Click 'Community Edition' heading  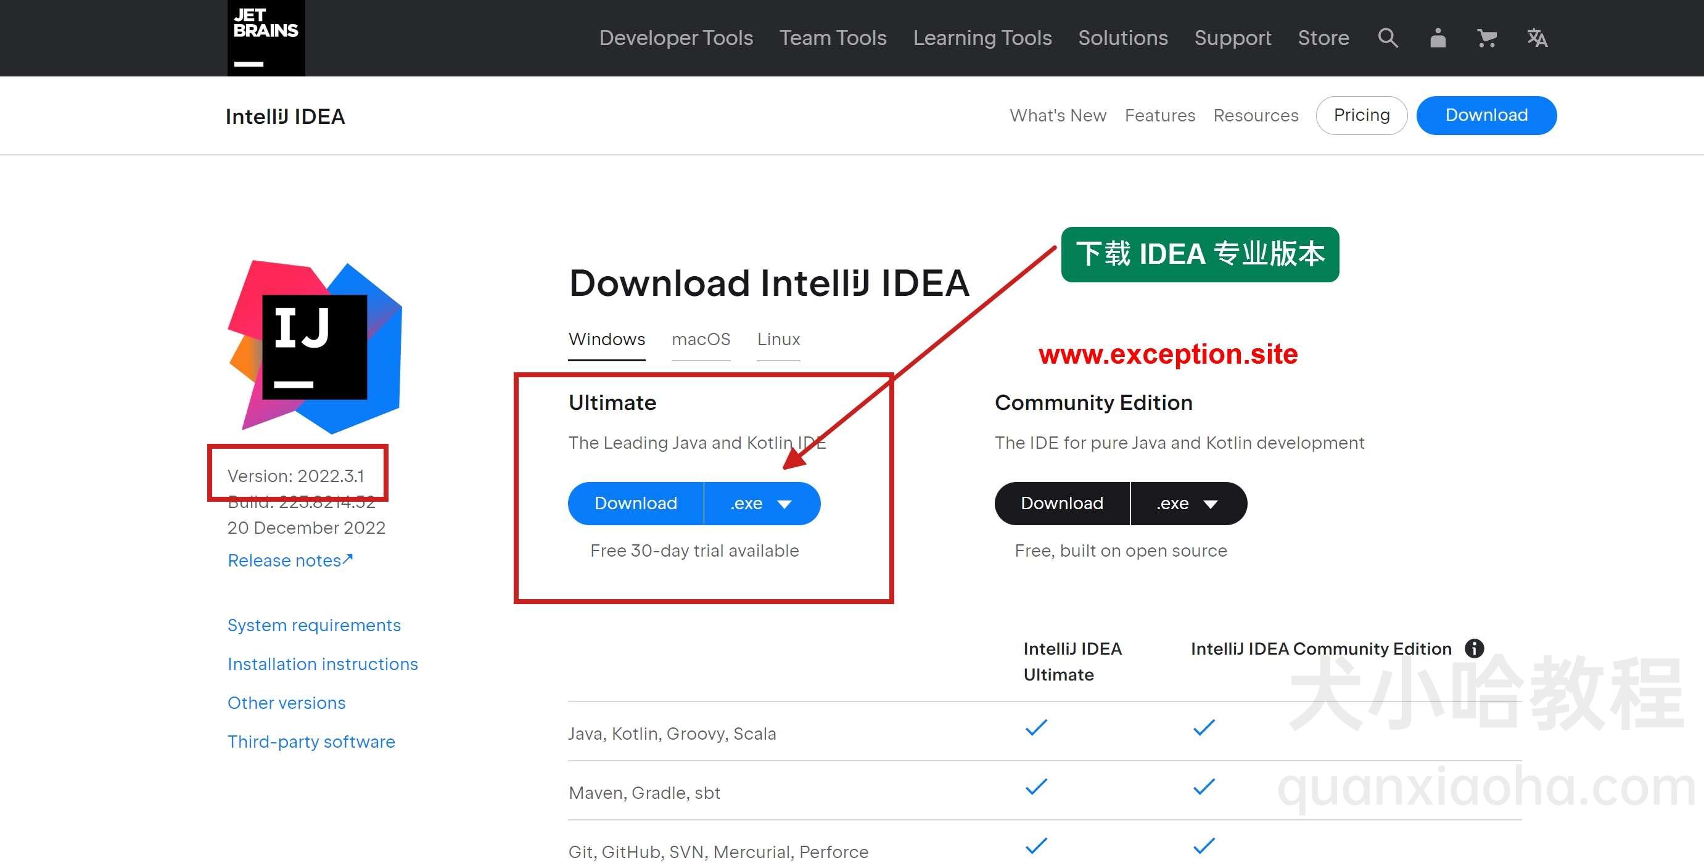pyautogui.click(x=1093, y=403)
